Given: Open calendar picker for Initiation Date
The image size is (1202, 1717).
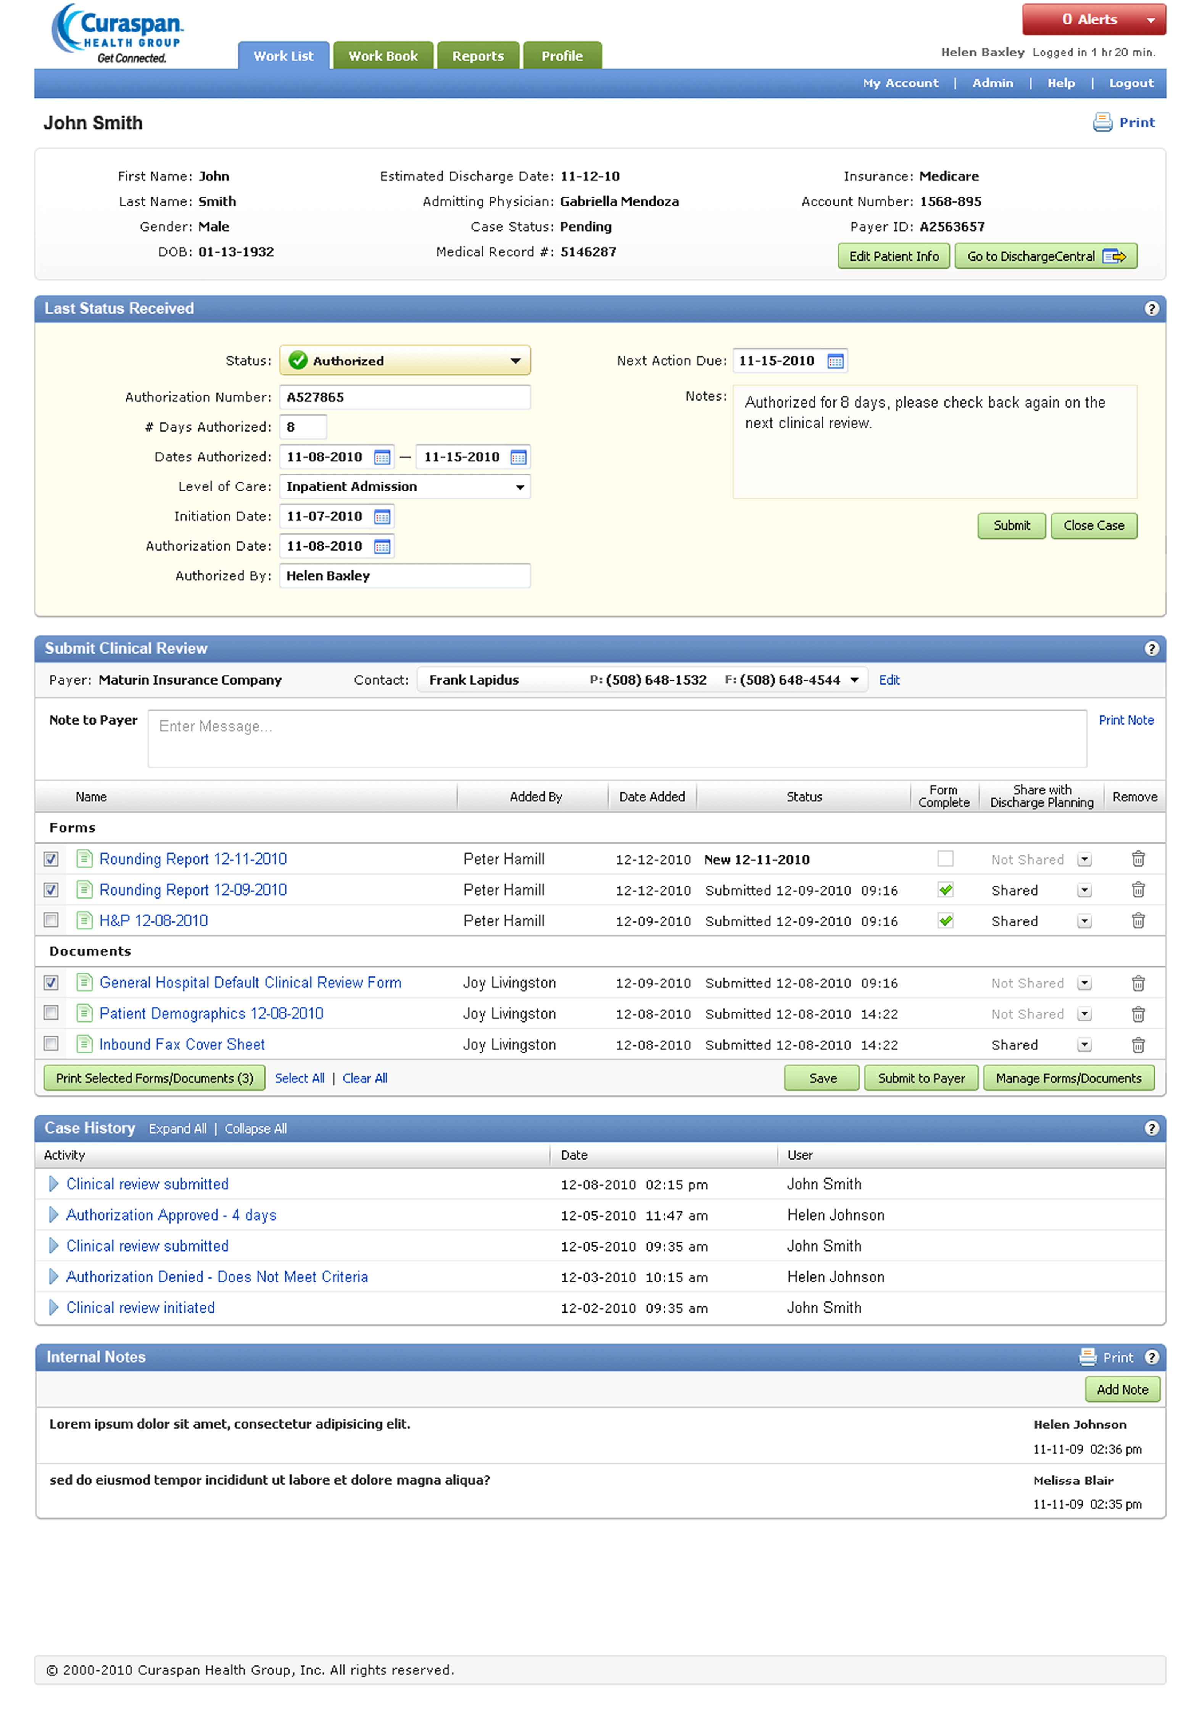Looking at the screenshot, I should coord(382,517).
